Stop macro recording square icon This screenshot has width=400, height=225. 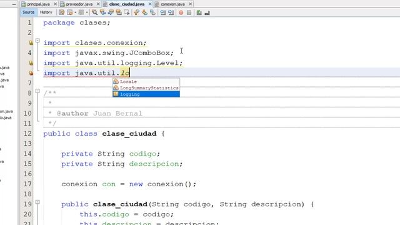pos(189,12)
